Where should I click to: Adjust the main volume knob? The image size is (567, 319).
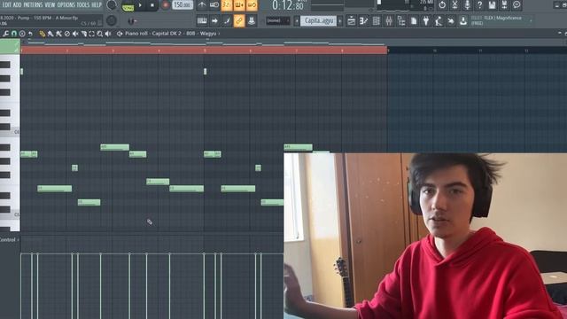click(112, 4)
